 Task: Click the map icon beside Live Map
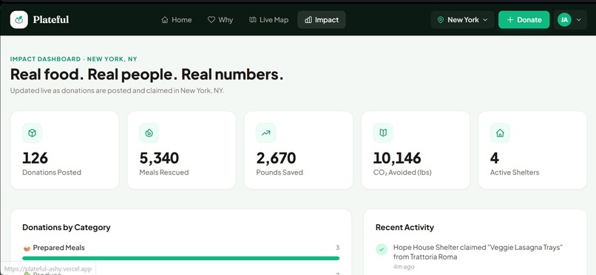point(253,20)
